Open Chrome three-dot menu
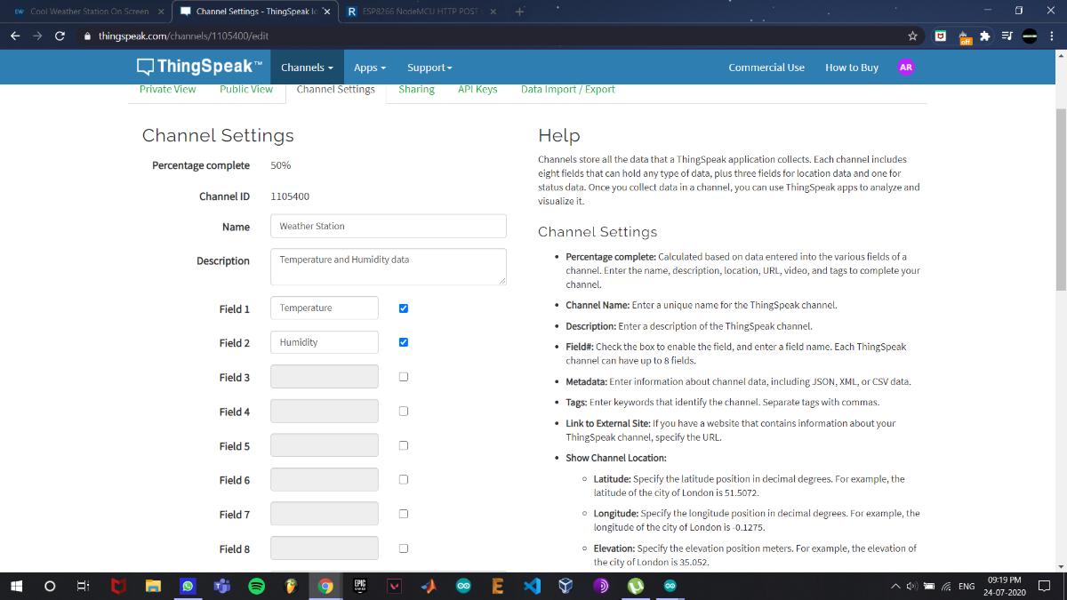1067x600 pixels. coord(1053,36)
